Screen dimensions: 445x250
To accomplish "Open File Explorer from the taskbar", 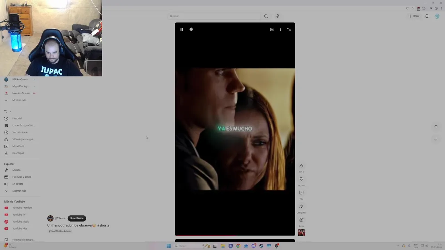I will click(223, 246).
